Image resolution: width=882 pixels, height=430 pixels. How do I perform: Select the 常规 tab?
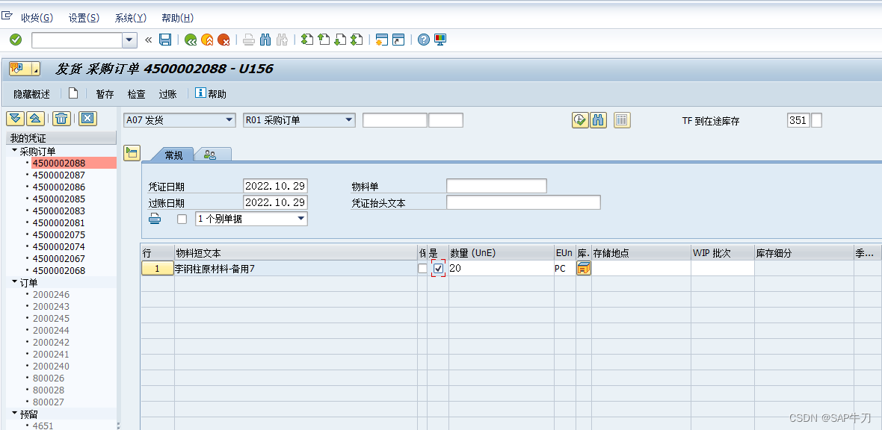click(x=173, y=155)
